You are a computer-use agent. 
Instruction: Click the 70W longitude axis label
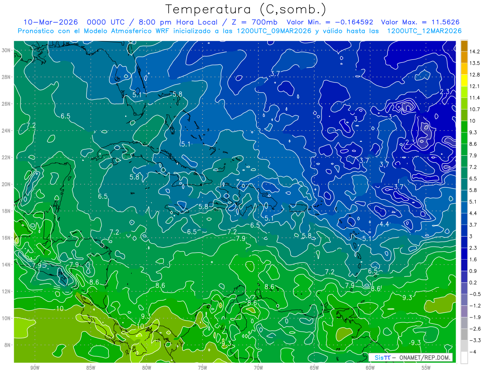[x=258, y=368]
